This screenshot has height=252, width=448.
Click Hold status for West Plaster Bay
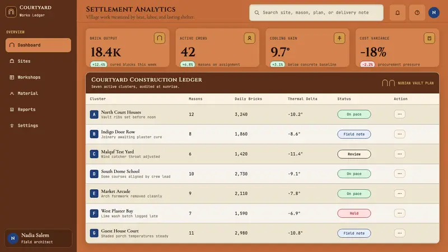click(354, 213)
